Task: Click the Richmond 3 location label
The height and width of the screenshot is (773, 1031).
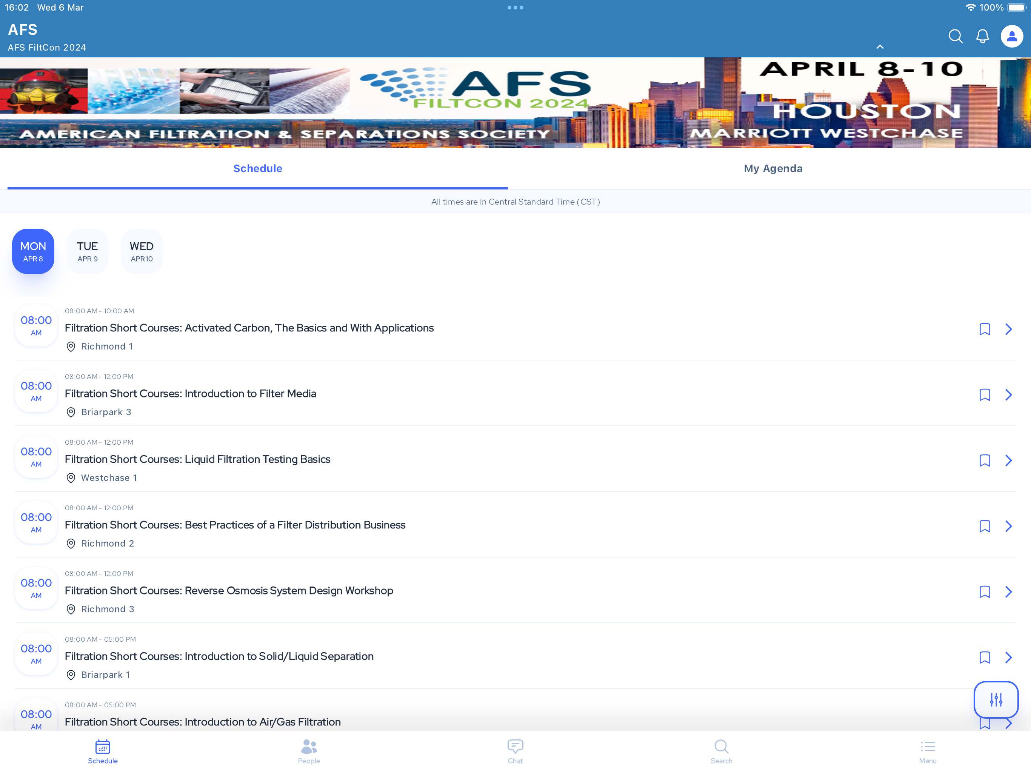Action: (108, 609)
